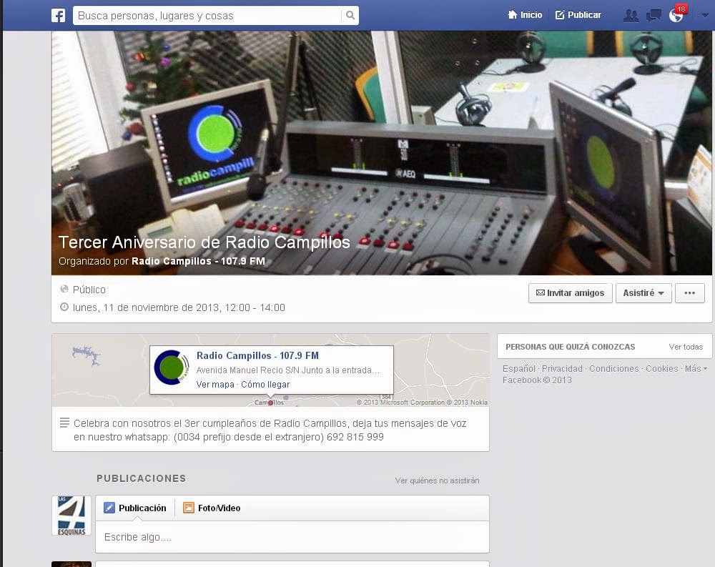Click 'Ver quiénes no asistirán' link
Image resolution: width=715 pixels, height=567 pixels.
(x=438, y=480)
